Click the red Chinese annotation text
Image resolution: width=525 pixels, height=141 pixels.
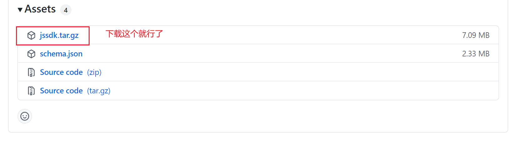coord(134,34)
